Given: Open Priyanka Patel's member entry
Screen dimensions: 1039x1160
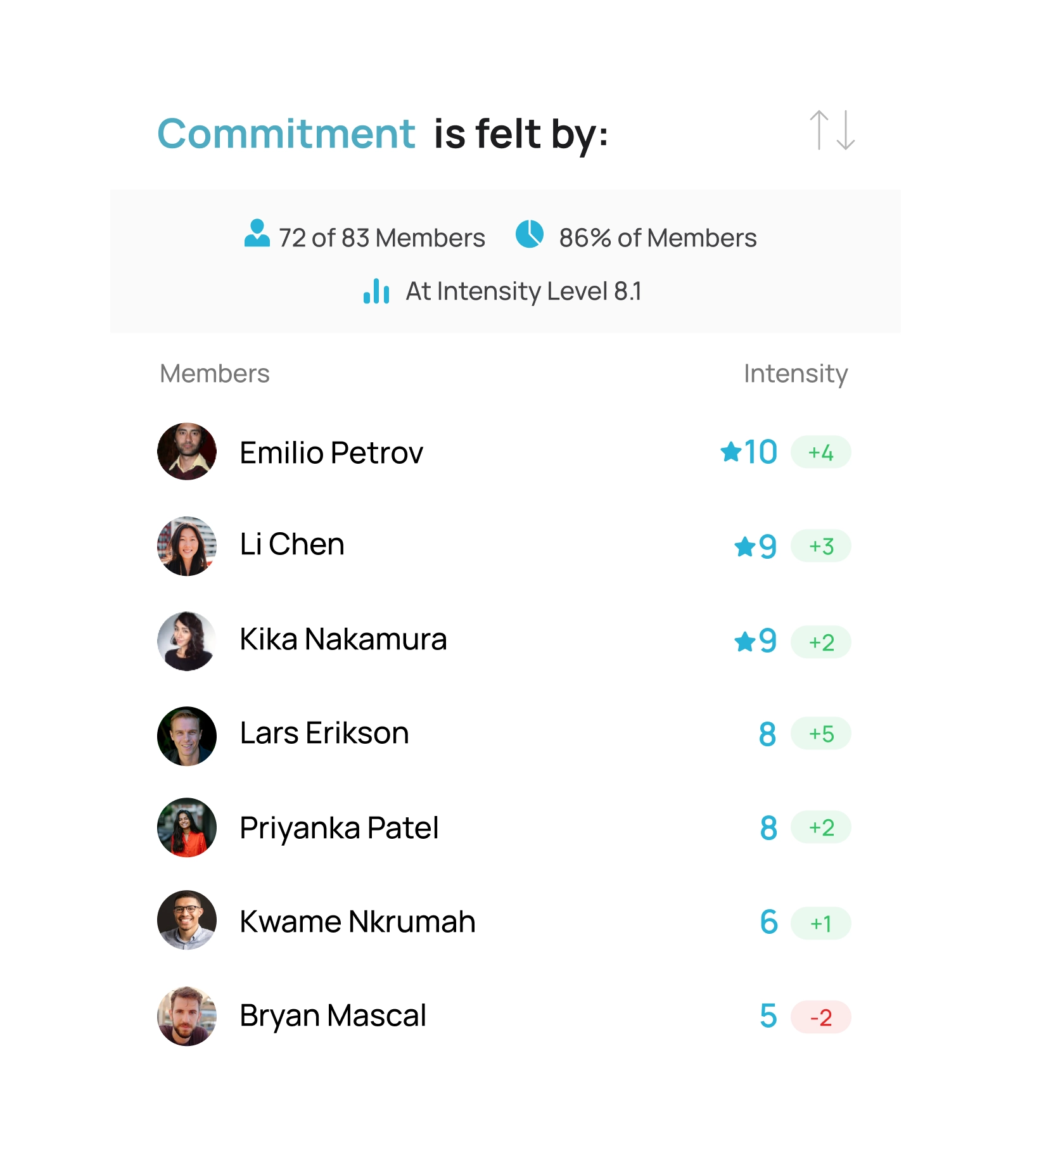Looking at the screenshot, I should point(339,828).
